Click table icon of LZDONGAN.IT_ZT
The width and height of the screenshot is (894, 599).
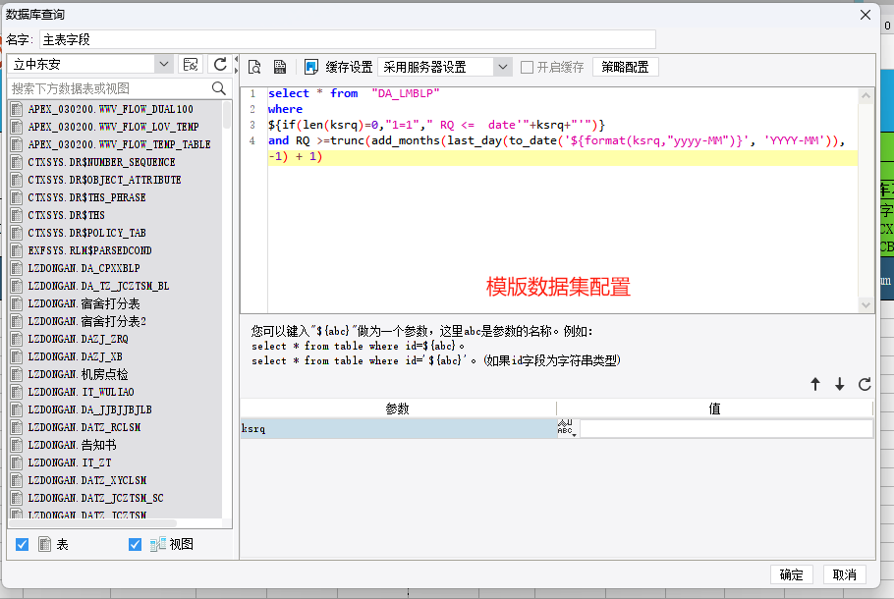[17, 463]
